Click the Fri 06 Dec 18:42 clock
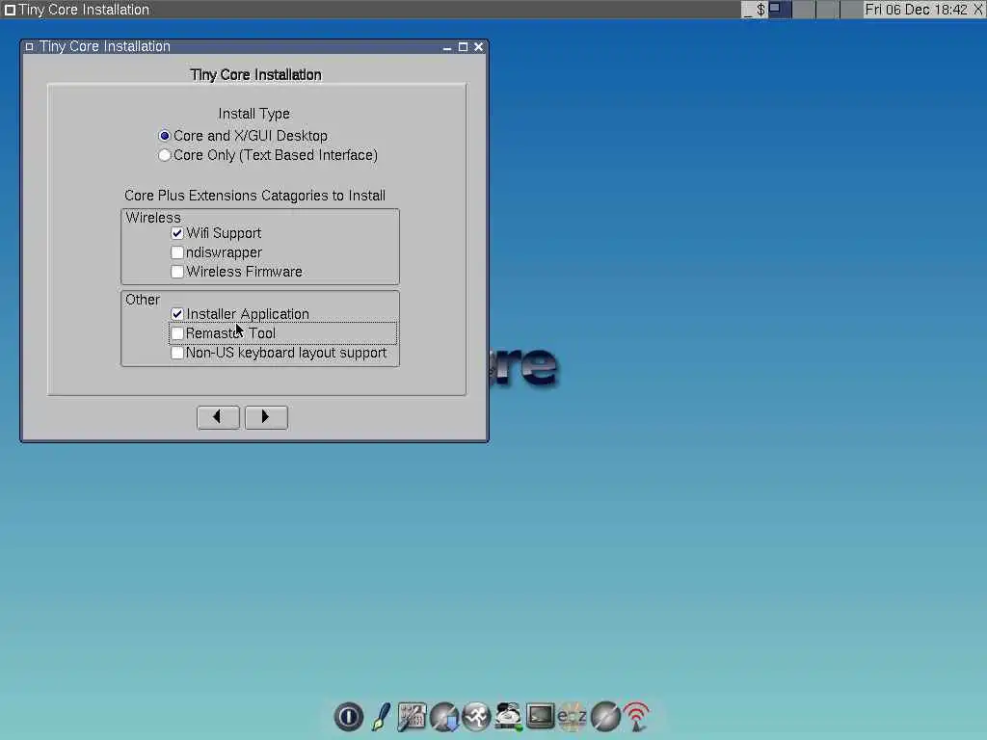 [916, 10]
